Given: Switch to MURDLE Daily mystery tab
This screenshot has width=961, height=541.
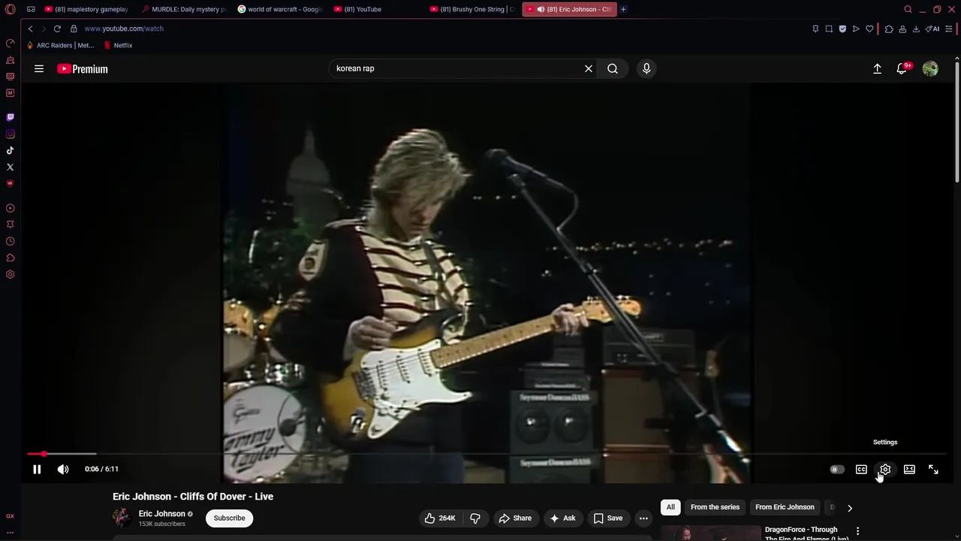Looking at the screenshot, I should [183, 9].
